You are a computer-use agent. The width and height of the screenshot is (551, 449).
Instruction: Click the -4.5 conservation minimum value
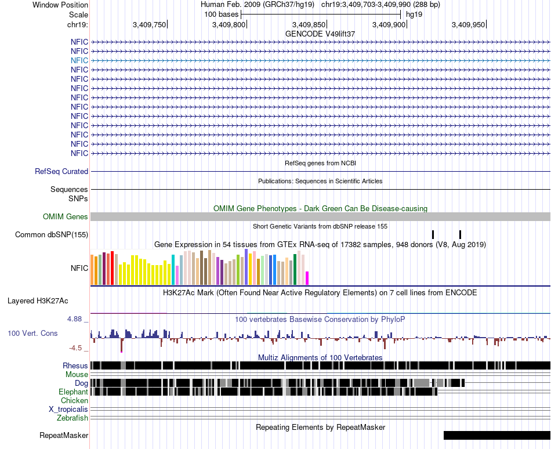pyautogui.click(x=75, y=348)
